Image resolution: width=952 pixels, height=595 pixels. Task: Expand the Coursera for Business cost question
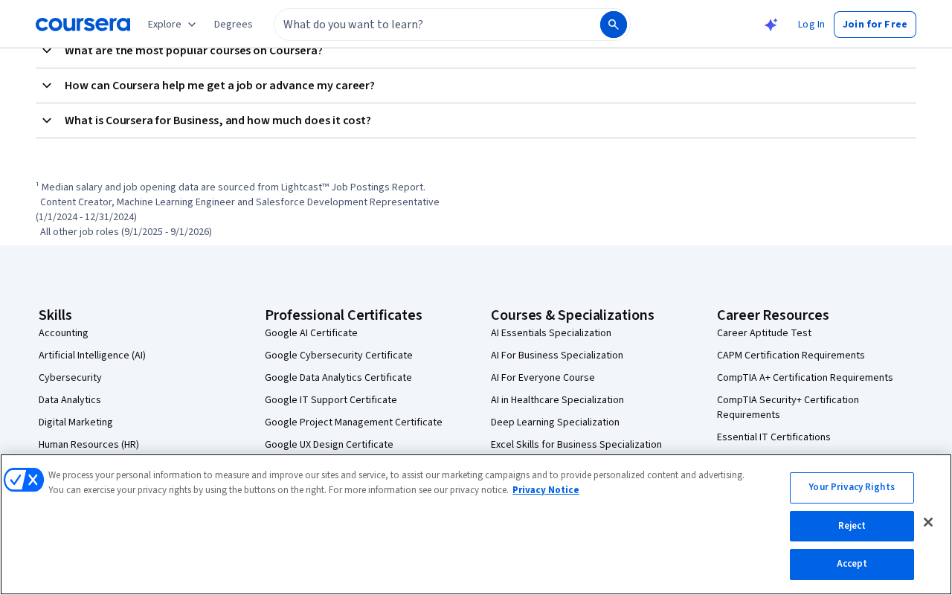pos(476,120)
